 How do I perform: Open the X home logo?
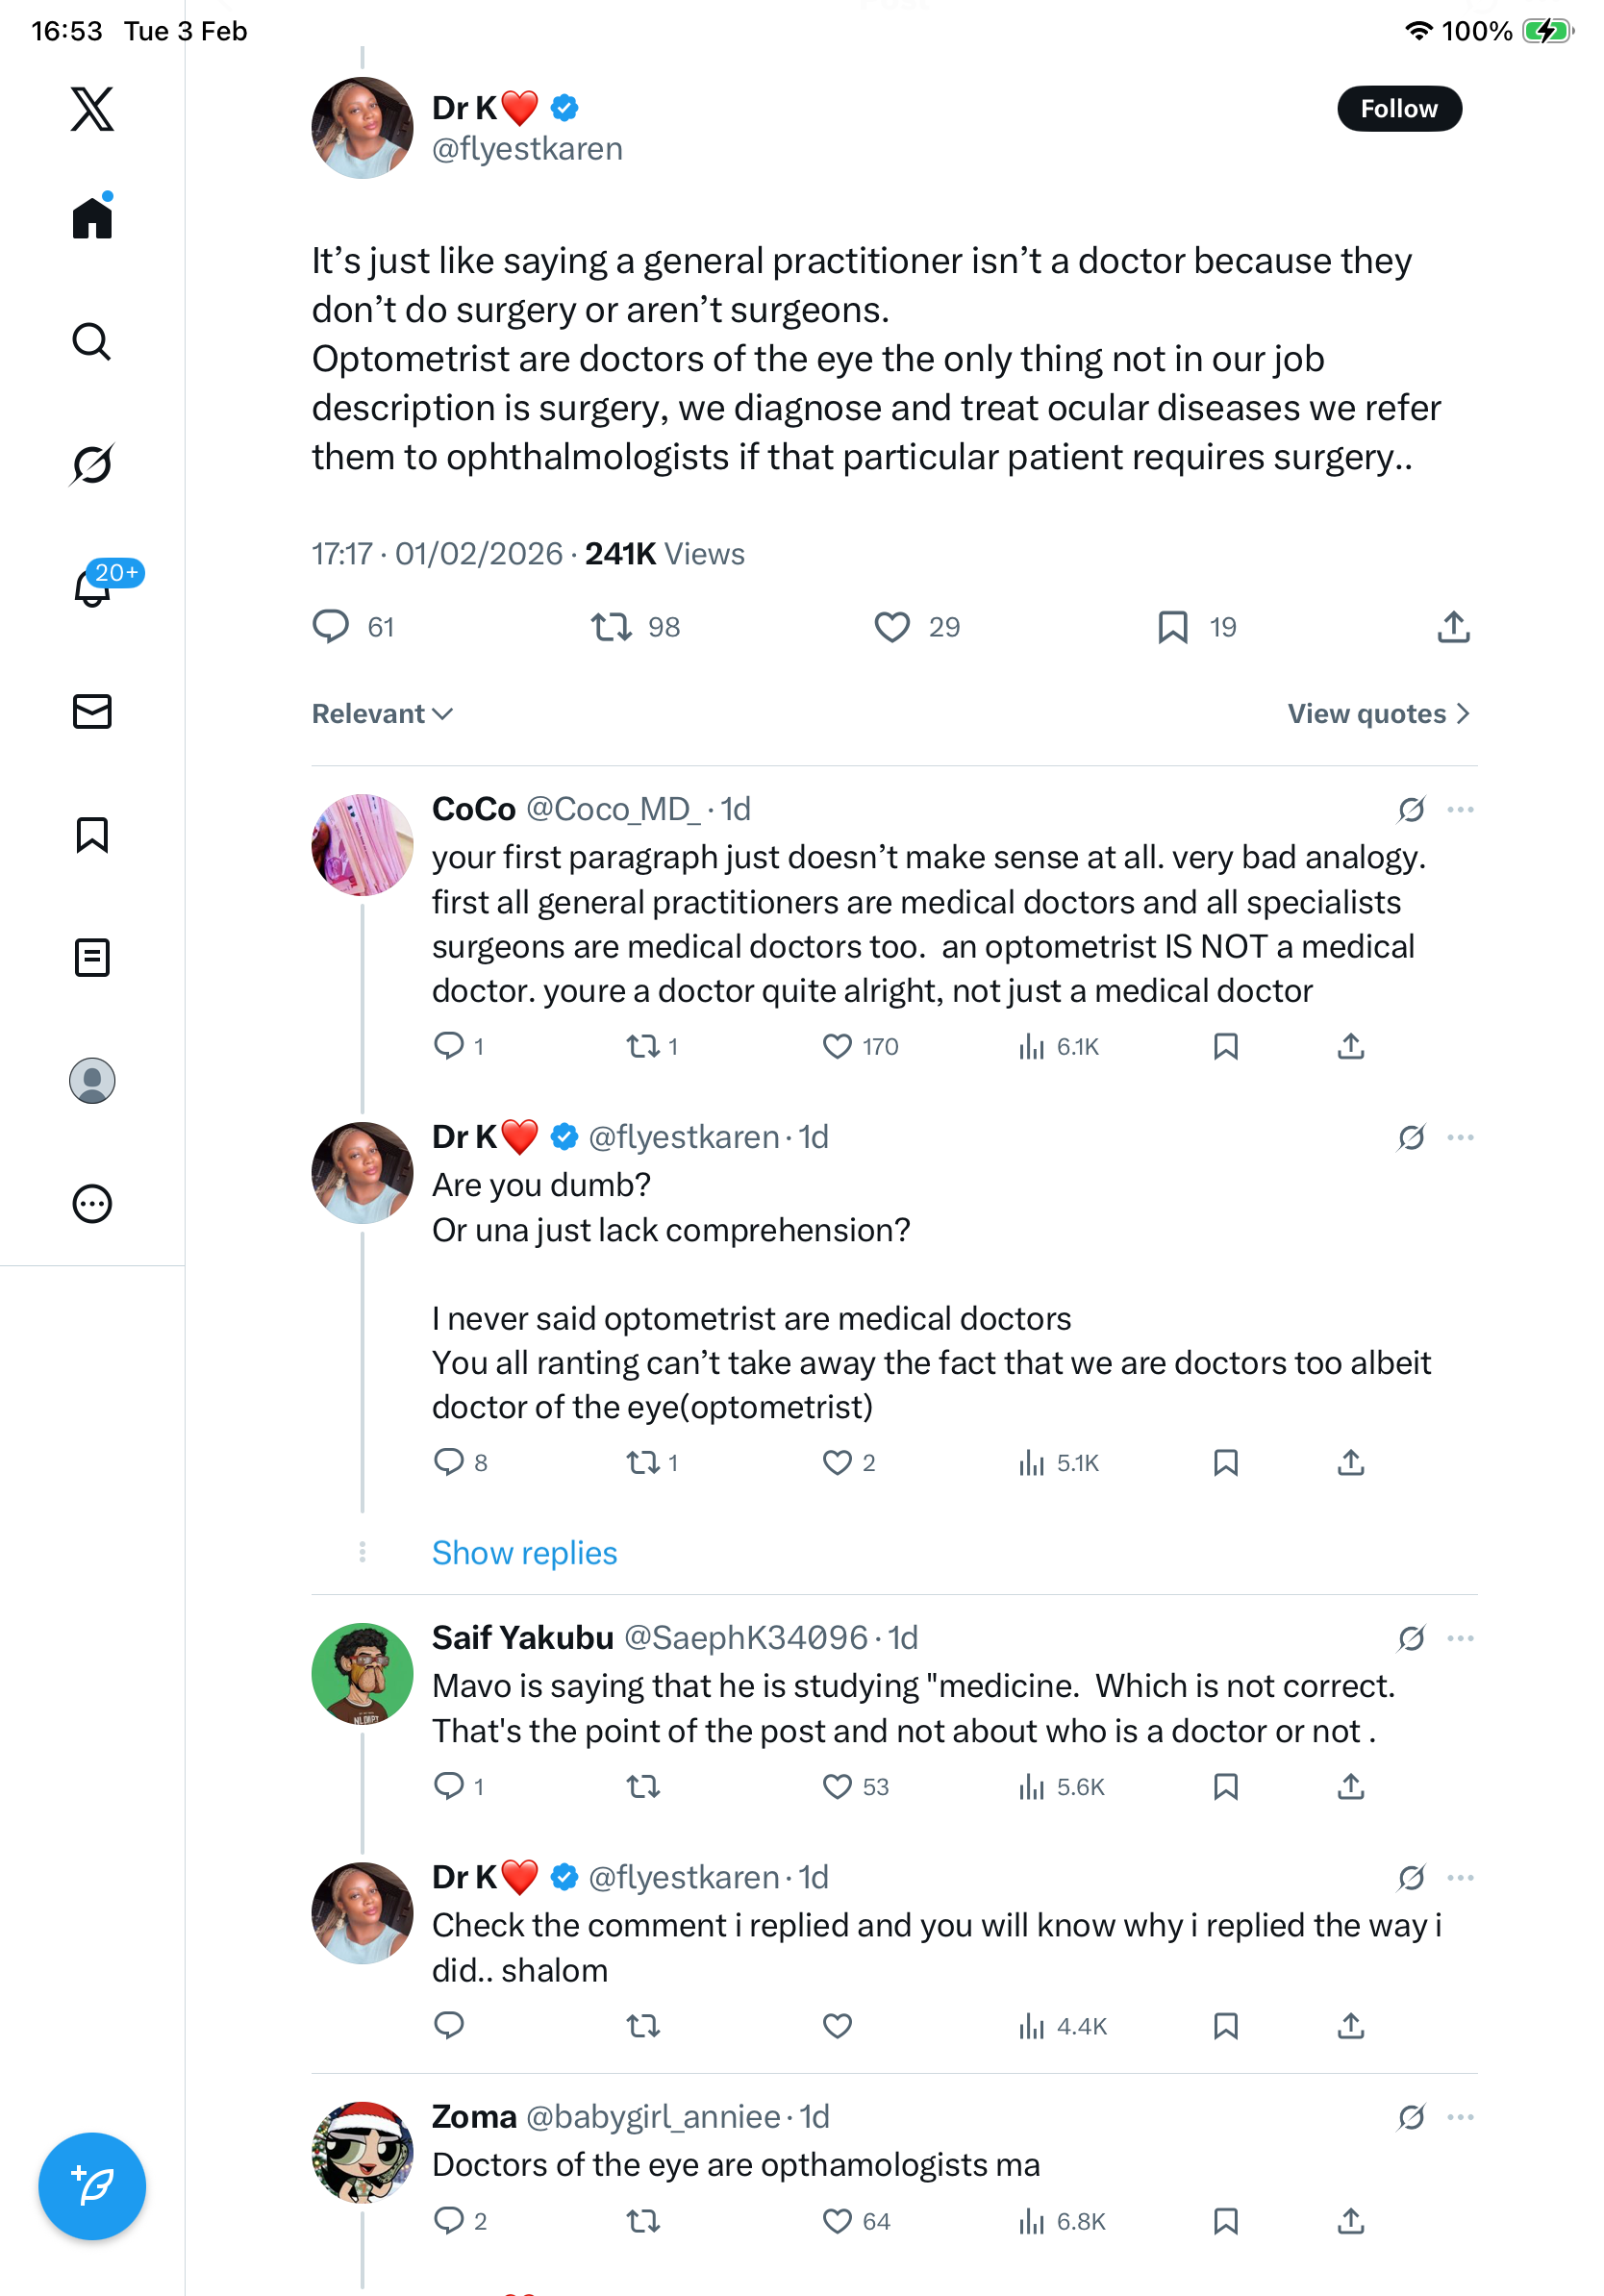[92, 109]
